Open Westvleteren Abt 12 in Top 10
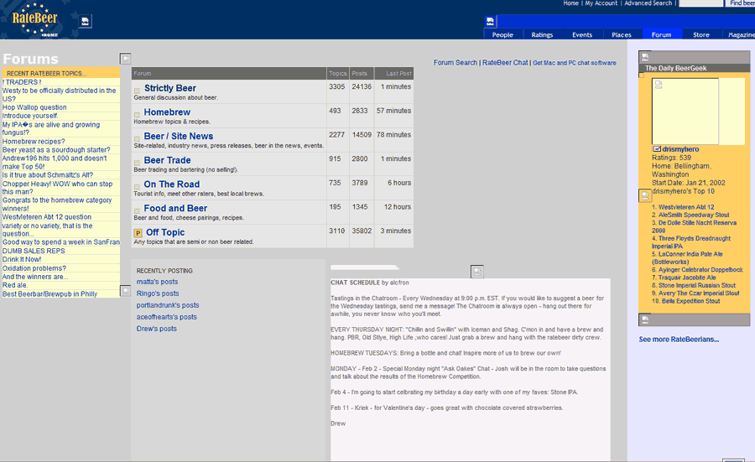Screen dimensions: 755x462 click(x=686, y=207)
